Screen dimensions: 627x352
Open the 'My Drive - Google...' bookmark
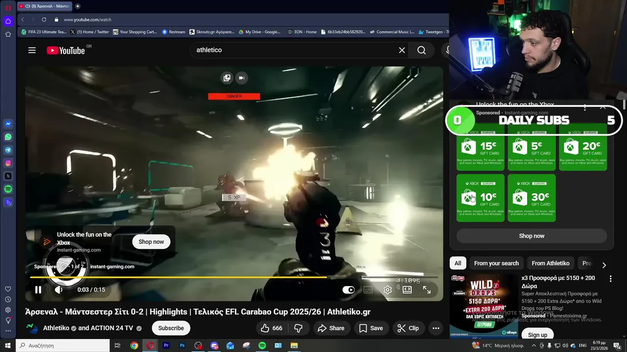(260, 32)
